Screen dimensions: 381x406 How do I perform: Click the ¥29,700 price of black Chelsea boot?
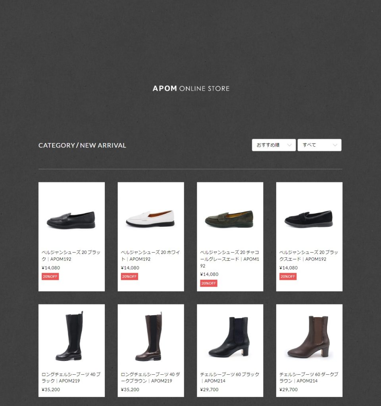click(x=210, y=389)
